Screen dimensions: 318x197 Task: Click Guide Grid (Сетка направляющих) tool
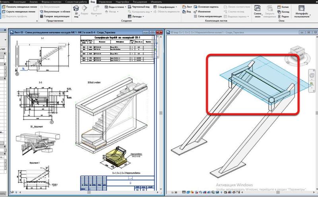click(x=207, y=16)
